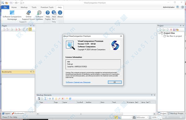This screenshot has width=186, height=120.
Task: Switch to the Markup Properties bottom tab
Action: click(x=176, y=113)
